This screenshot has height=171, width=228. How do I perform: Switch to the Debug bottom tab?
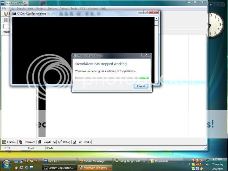(64, 142)
